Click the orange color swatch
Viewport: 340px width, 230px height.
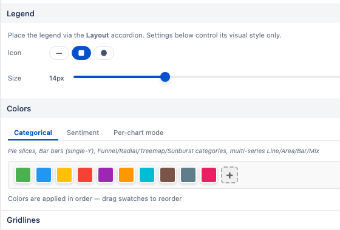click(126, 175)
